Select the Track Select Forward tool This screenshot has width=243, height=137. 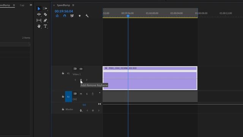(45, 8)
